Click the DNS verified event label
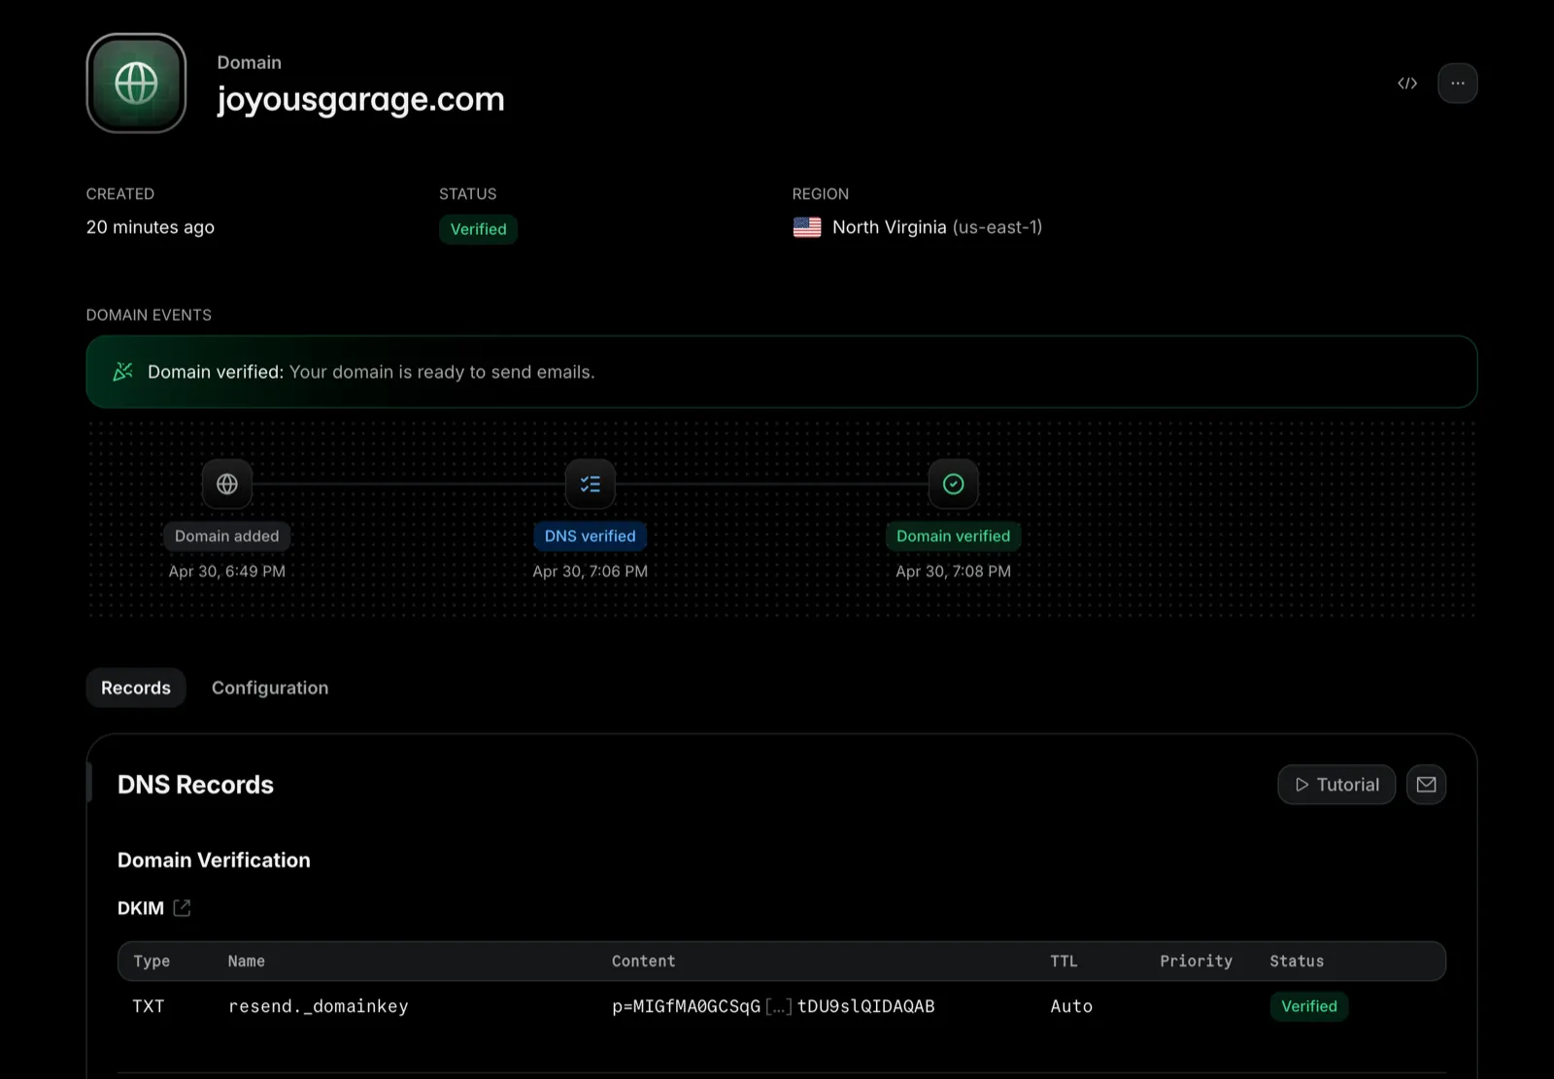This screenshot has width=1554, height=1079. 590,536
